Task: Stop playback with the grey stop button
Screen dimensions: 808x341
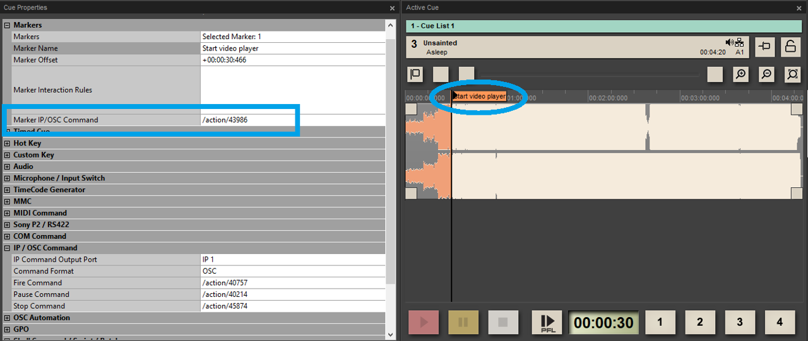Action: click(503, 322)
